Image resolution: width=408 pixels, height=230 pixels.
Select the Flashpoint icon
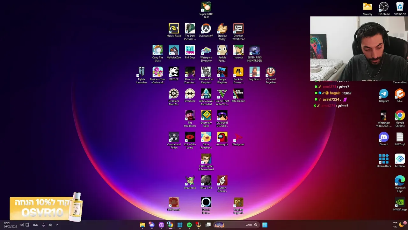pos(238,139)
